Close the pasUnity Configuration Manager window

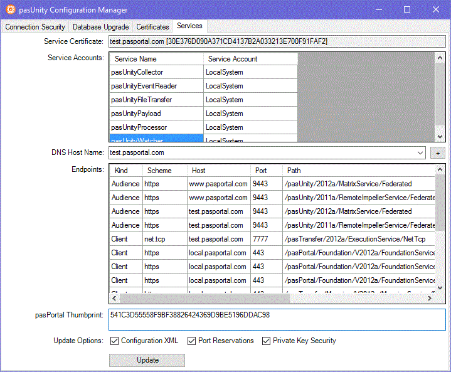436,9
